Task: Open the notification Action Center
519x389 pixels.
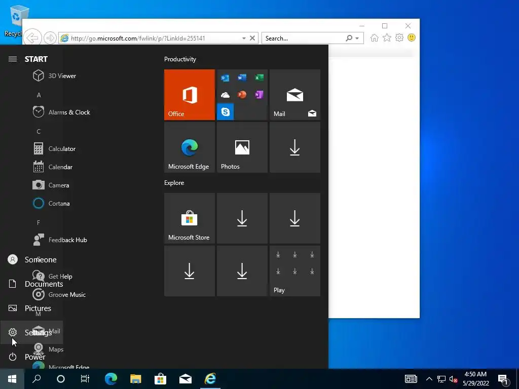Action: click(x=503, y=379)
